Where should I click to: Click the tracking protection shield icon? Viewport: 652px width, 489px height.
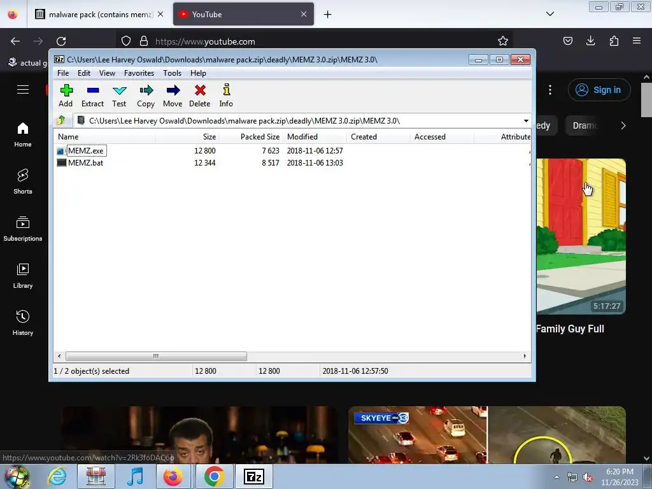pyautogui.click(x=126, y=41)
